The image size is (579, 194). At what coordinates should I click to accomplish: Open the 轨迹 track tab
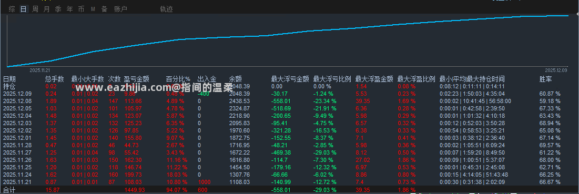pos(167,9)
